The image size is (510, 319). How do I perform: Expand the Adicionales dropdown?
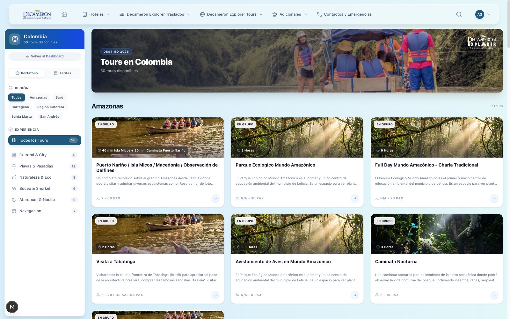[x=290, y=14]
